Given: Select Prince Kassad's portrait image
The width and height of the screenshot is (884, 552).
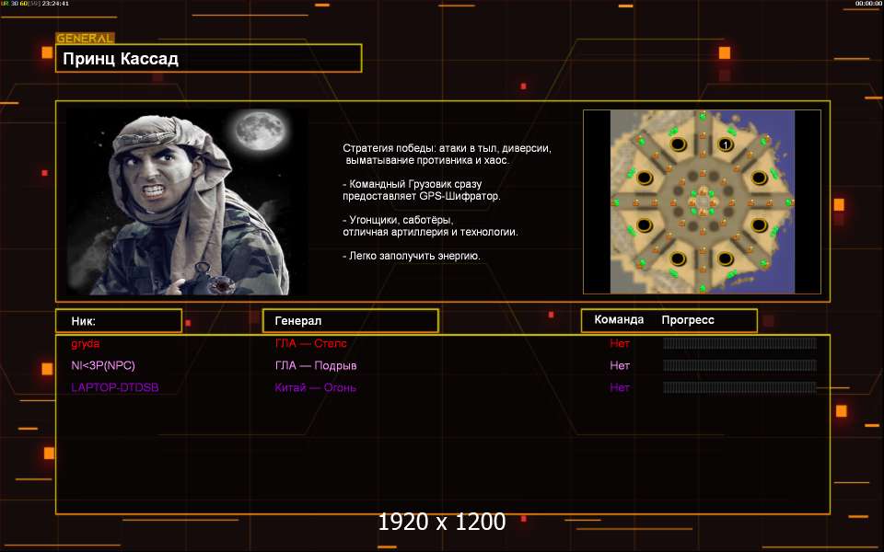Looking at the screenshot, I should point(188,201).
